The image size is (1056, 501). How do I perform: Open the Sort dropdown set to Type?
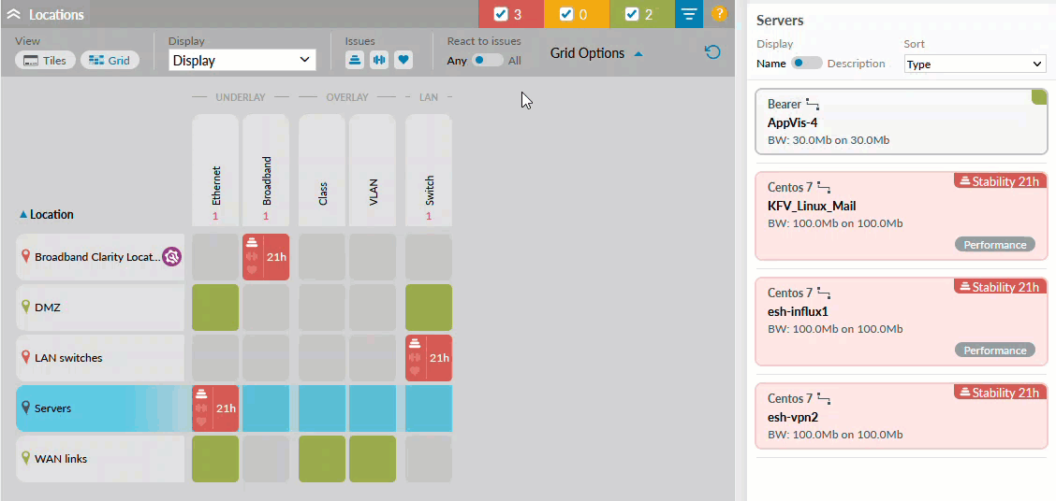tap(975, 64)
